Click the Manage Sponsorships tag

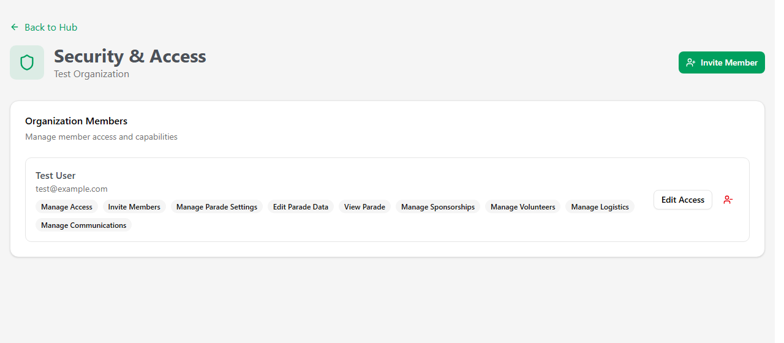coord(438,207)
